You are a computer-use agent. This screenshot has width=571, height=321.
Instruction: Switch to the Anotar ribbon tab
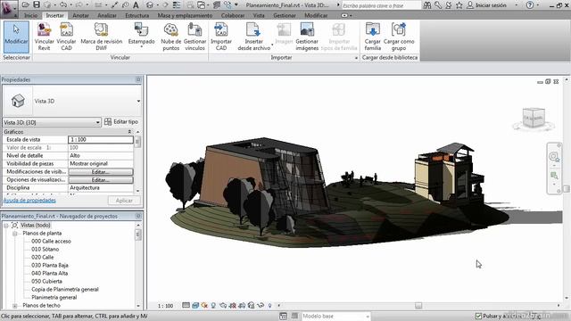tap(80, 15)
